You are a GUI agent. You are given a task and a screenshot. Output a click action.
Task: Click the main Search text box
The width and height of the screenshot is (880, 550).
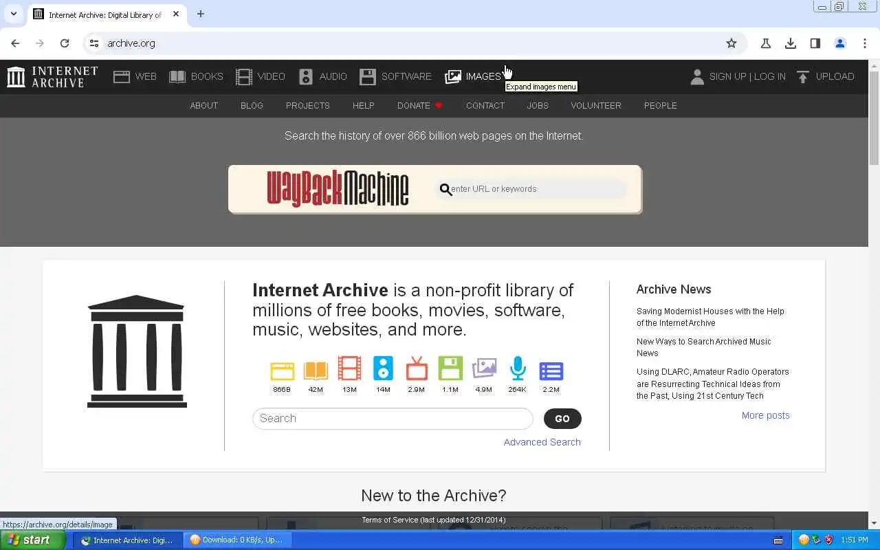click(x=393, y=418)
